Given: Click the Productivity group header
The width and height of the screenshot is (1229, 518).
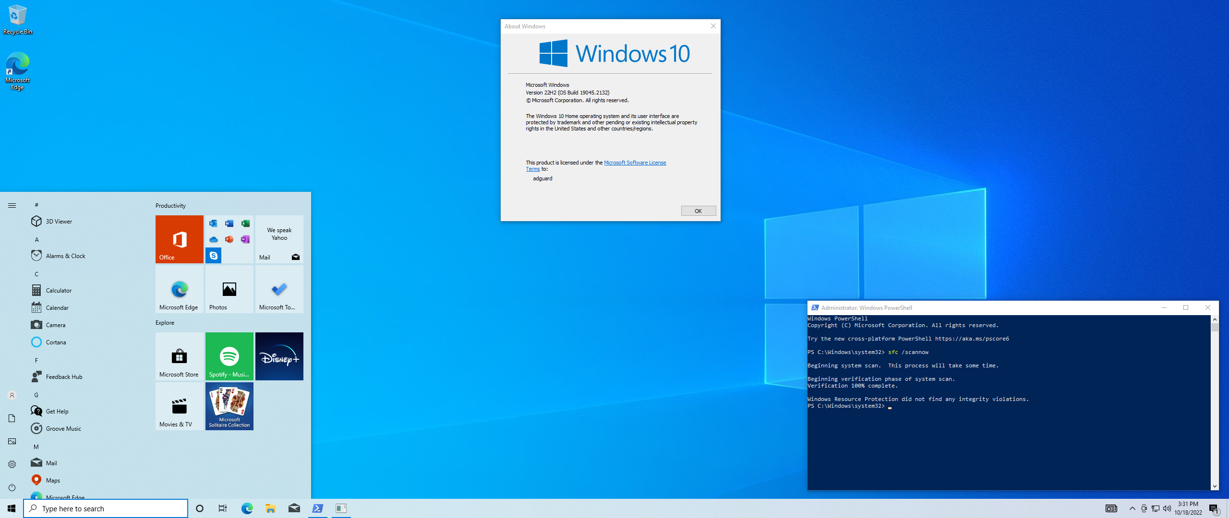Looking at the screenshot, I should pos(170,205).
